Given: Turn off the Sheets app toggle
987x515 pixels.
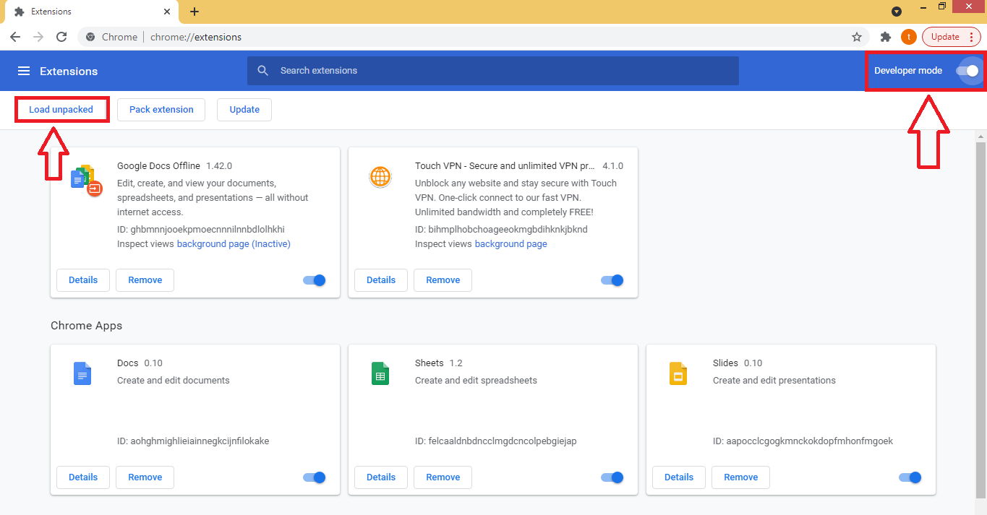Looking at the screenshot, I should coord(612,477).
